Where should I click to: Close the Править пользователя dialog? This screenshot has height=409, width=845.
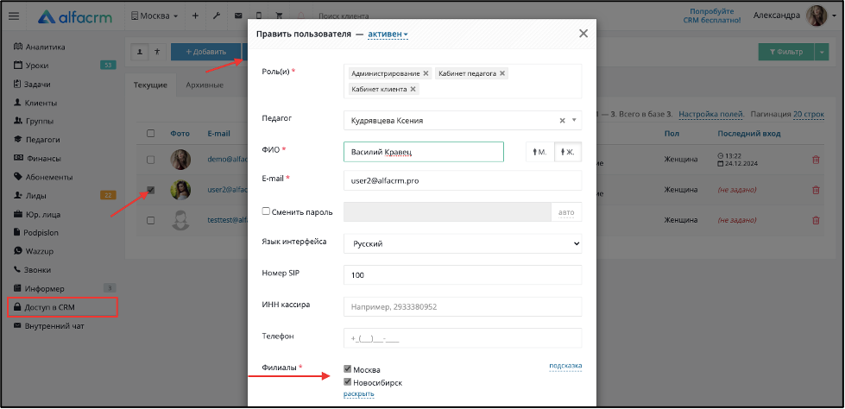[583, 34]
